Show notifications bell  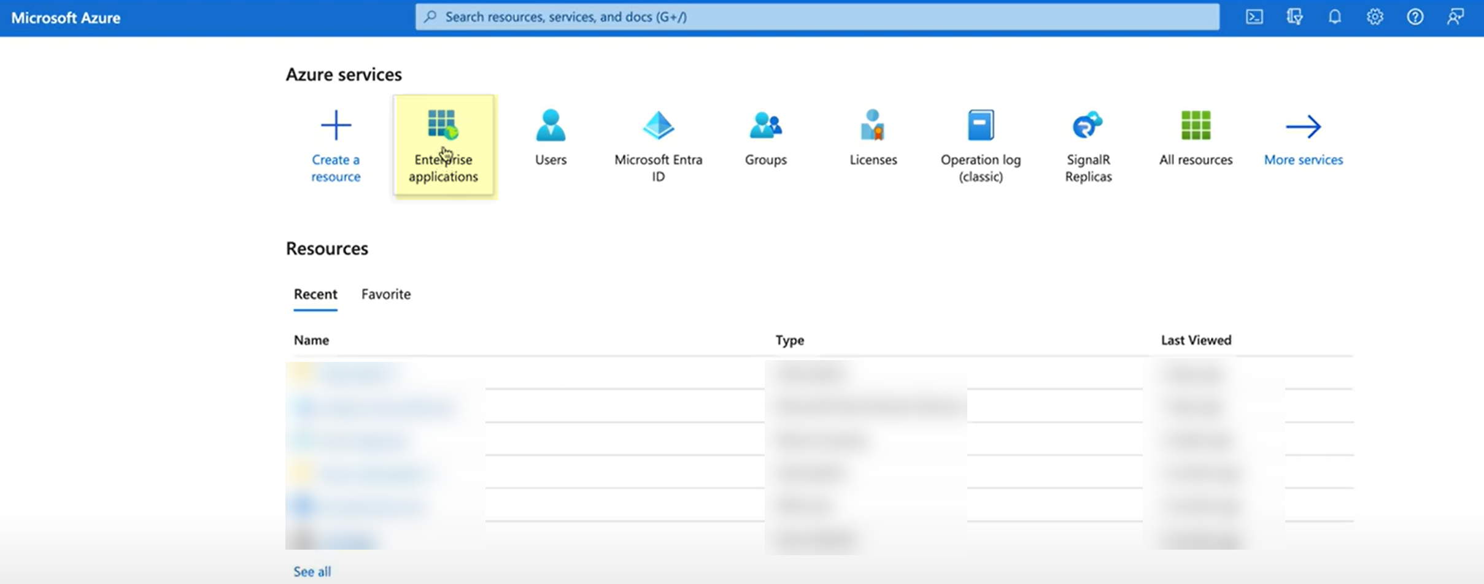[x=1335, y=17]
